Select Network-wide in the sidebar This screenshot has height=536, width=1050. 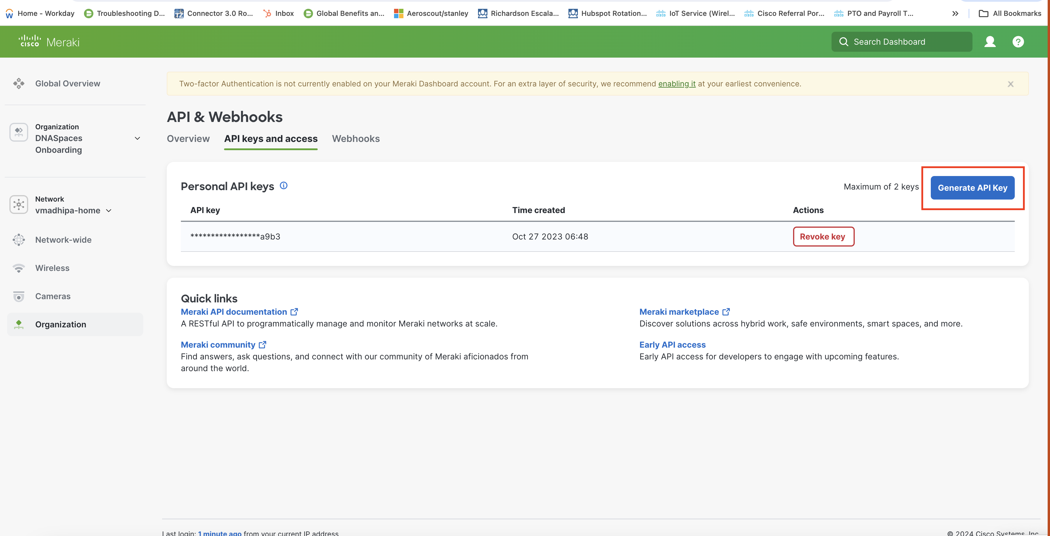pos(63,240)
